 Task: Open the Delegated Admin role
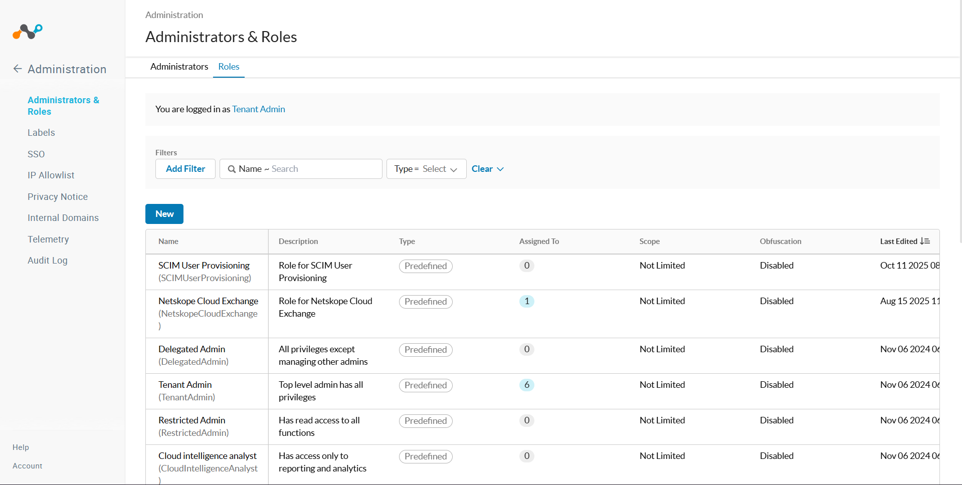tap(191, 349)
